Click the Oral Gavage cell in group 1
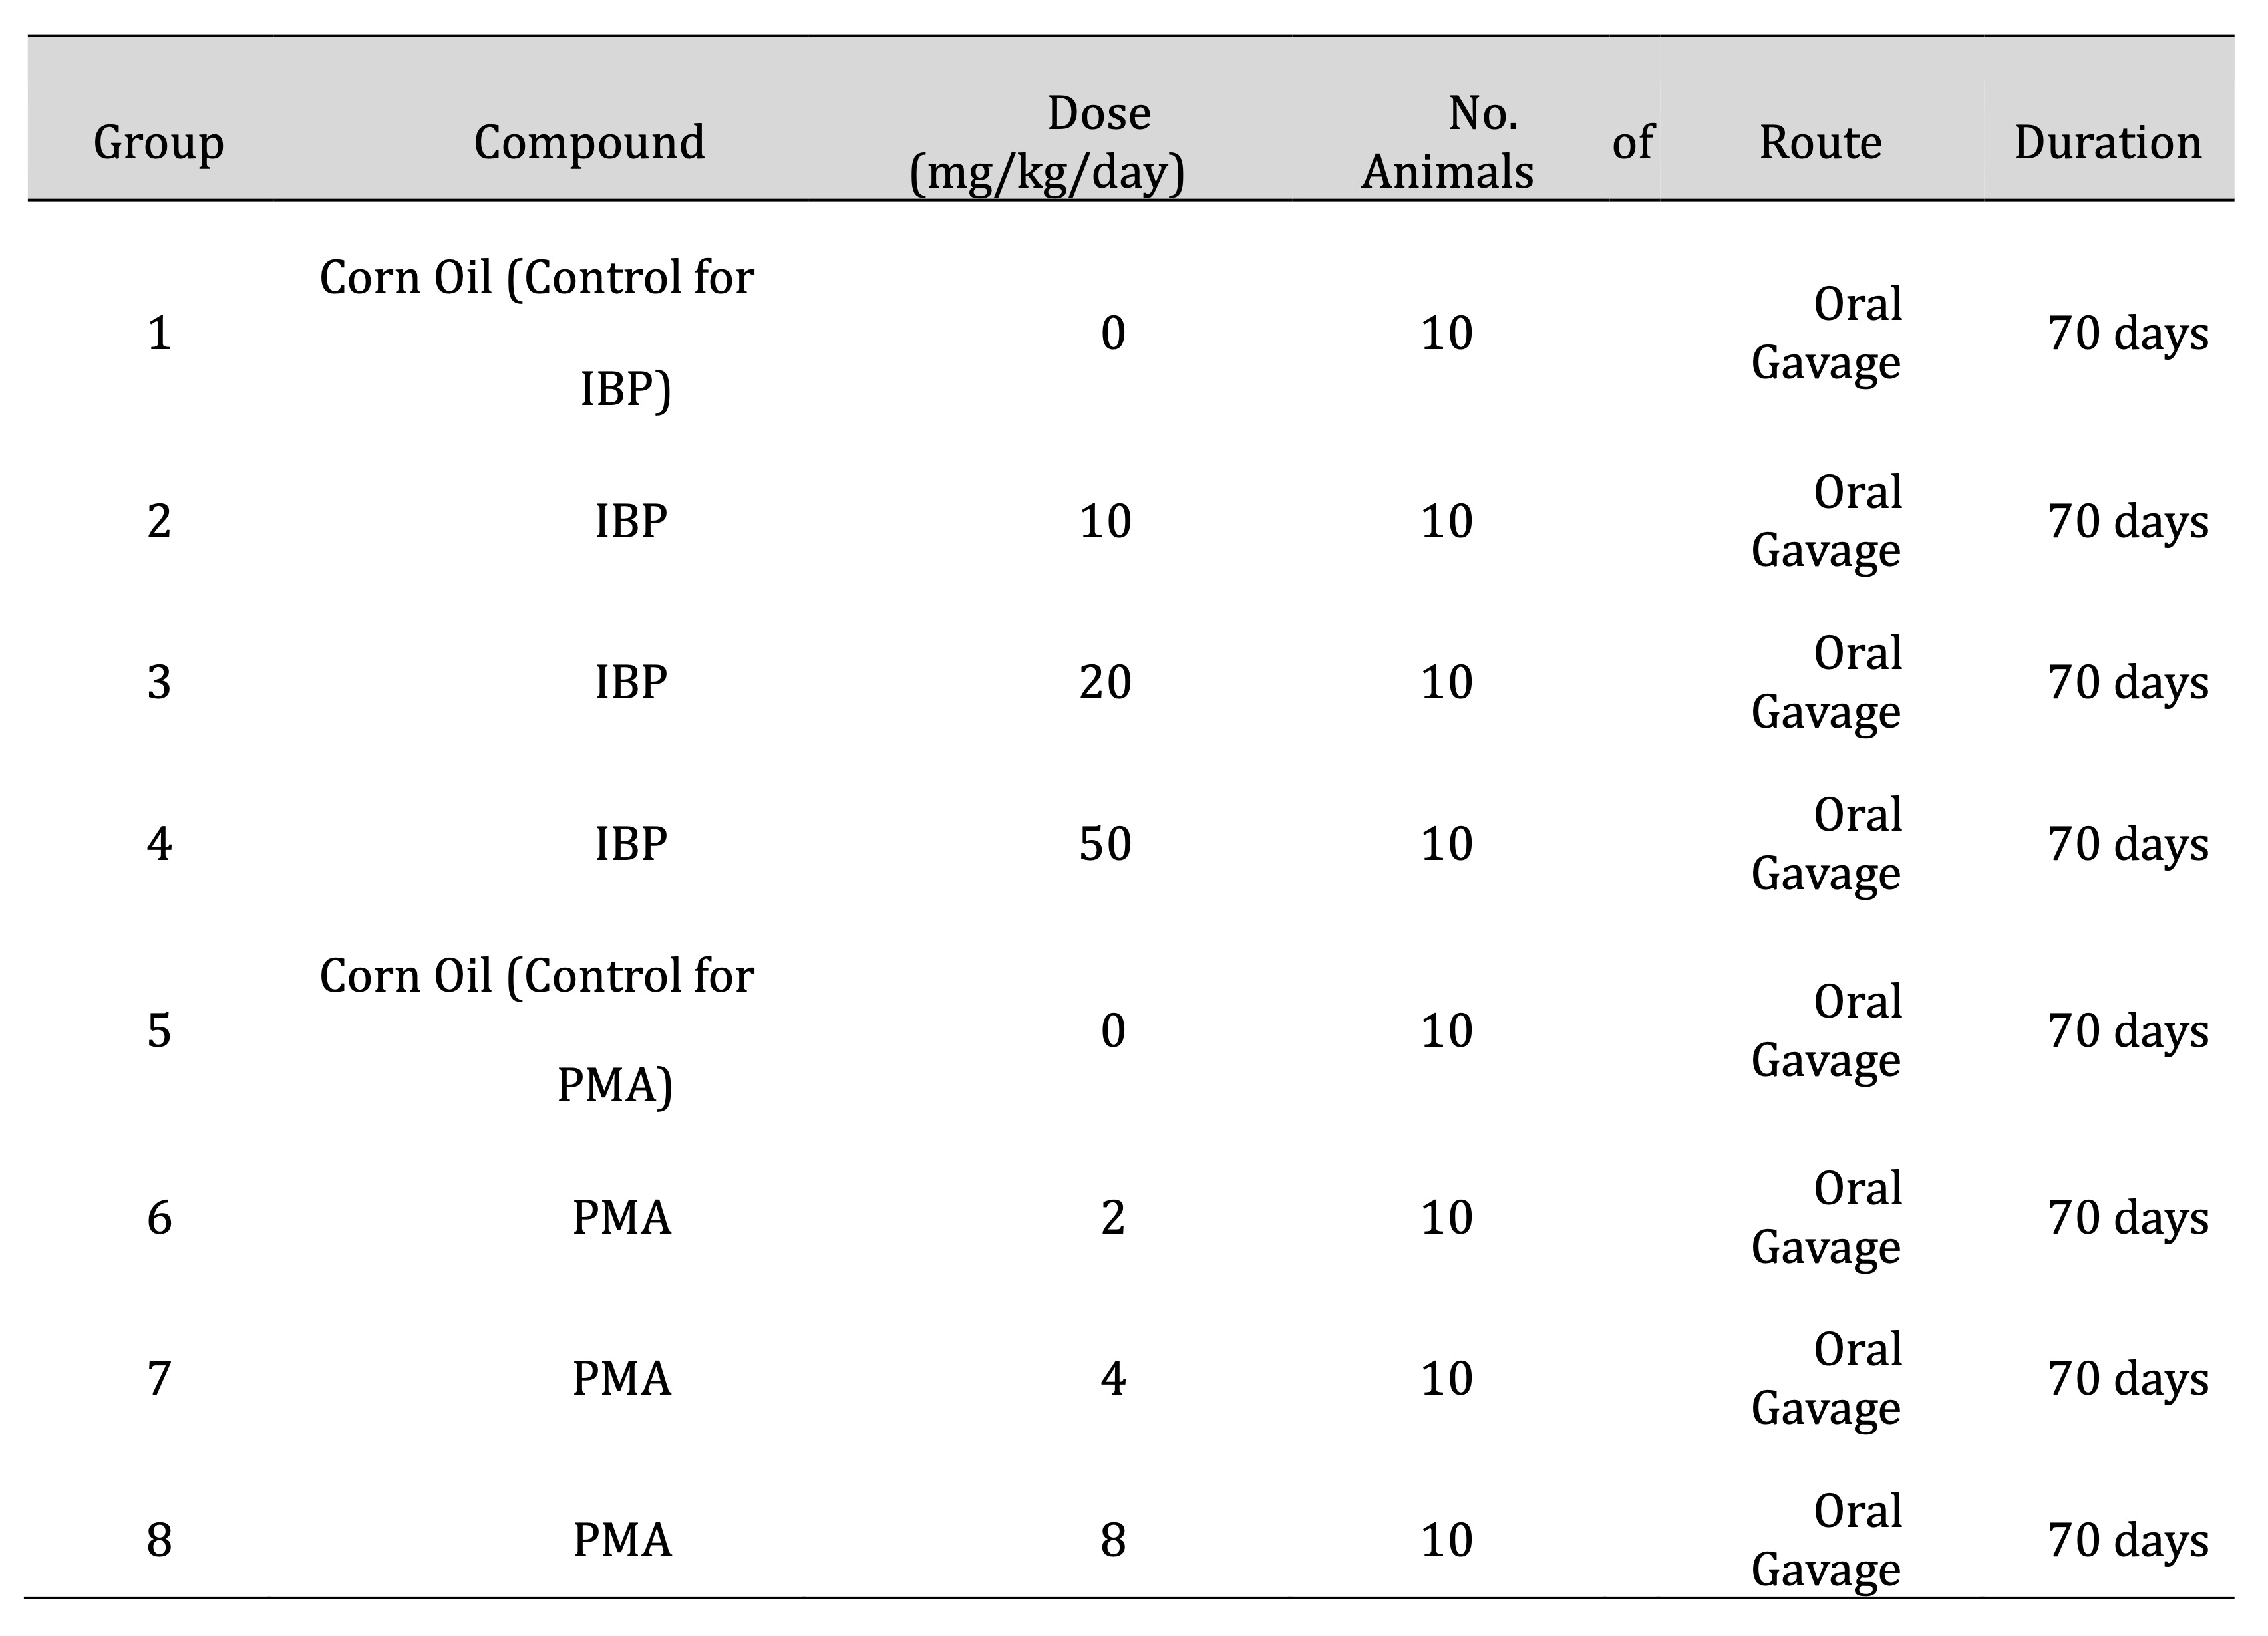 pos(1826,333)
